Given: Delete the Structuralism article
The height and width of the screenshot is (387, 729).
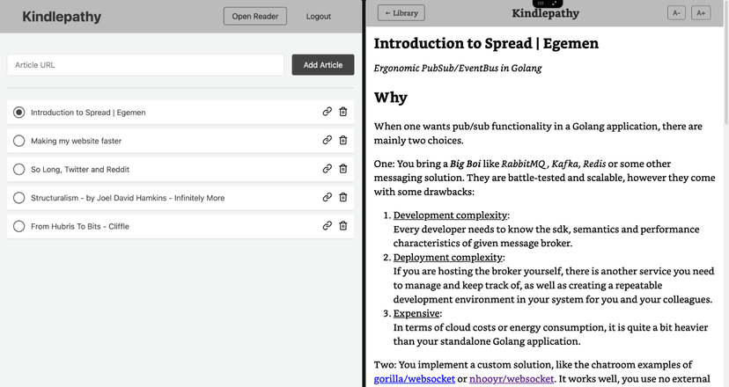Looking at the screenshot, I should click(x=343, y=197).
